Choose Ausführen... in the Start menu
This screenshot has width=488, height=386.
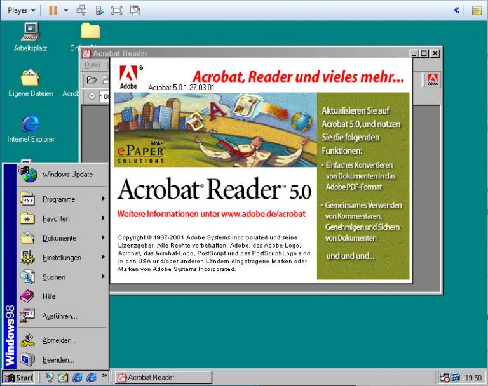62,316
